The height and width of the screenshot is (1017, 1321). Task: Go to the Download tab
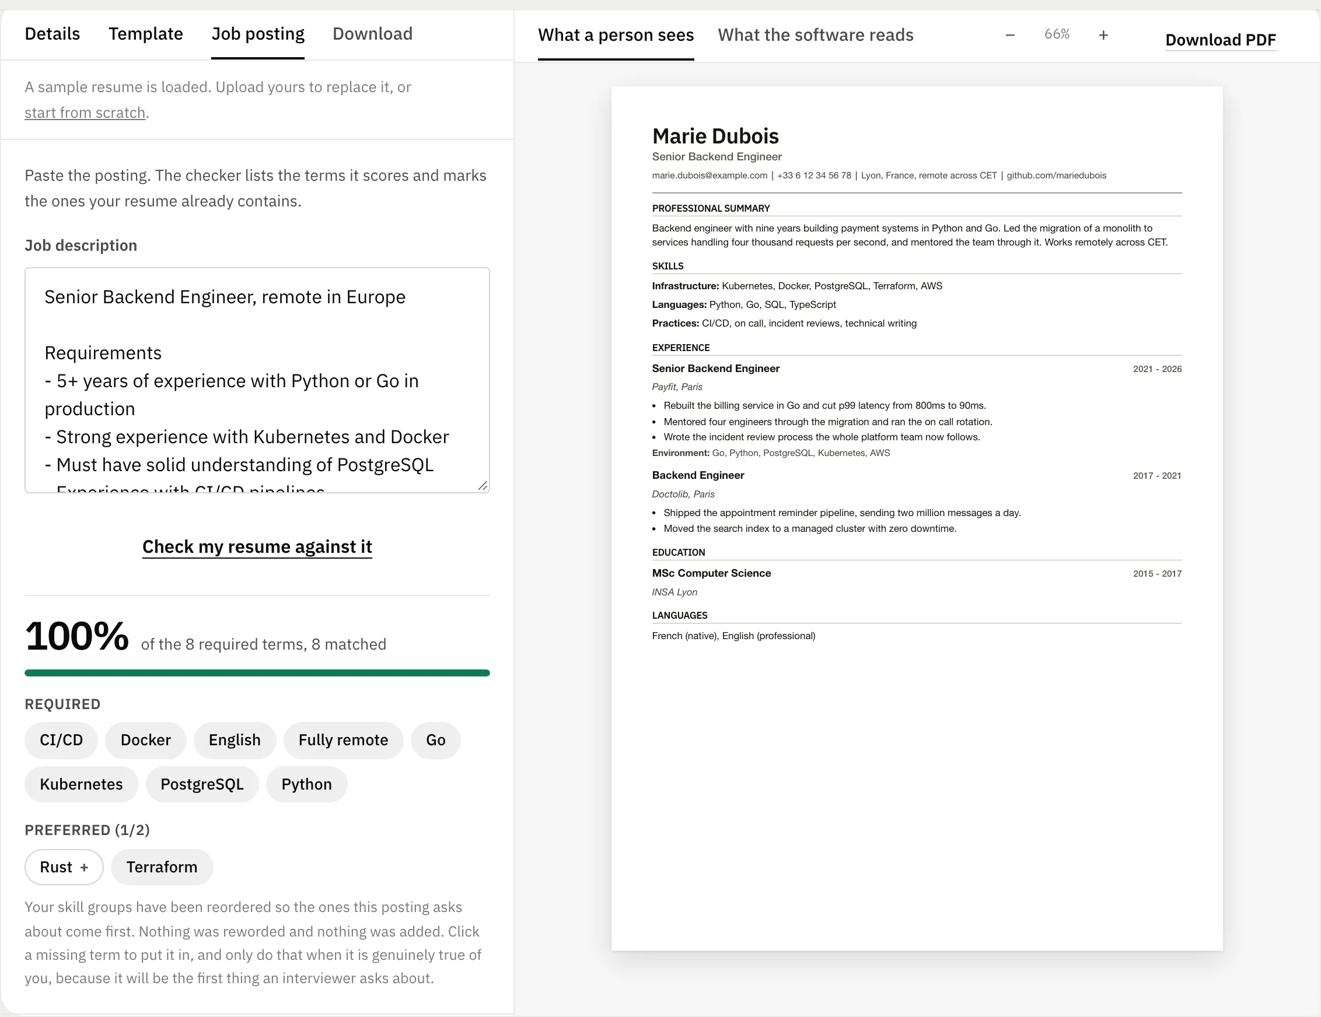click(373, 34)
